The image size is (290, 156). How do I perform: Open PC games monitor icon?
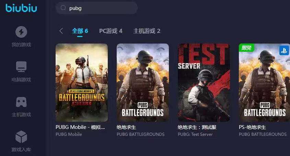coord(21,67)
